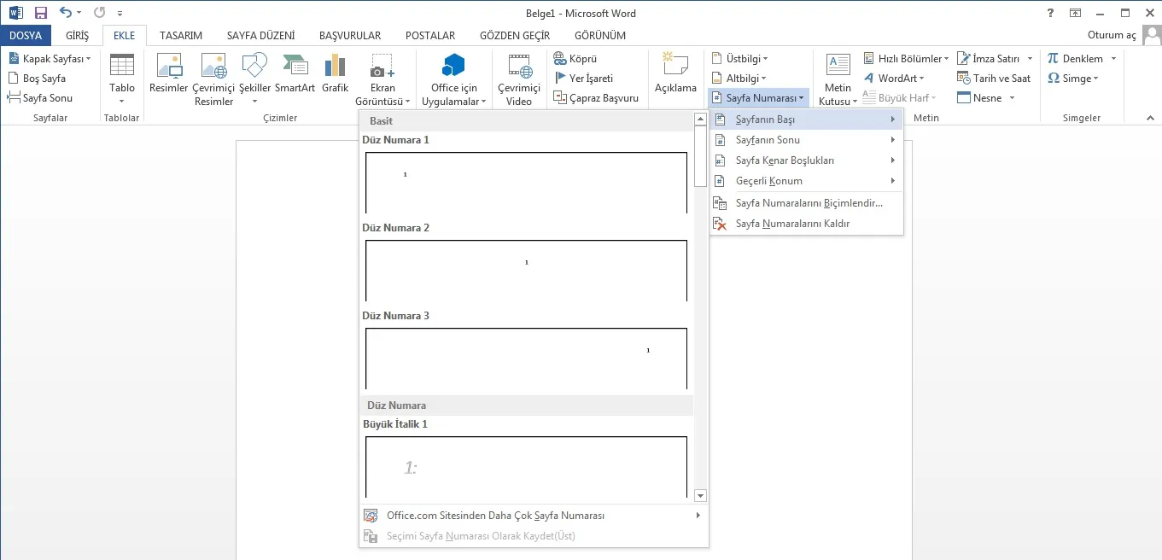Select the Büyük İtalik 1 preview thumbnail
This screenshot has width=1162, height=560.
pos(526,466)
